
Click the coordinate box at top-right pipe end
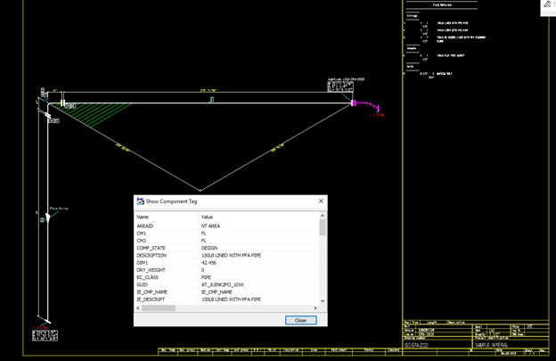(340, 86)
